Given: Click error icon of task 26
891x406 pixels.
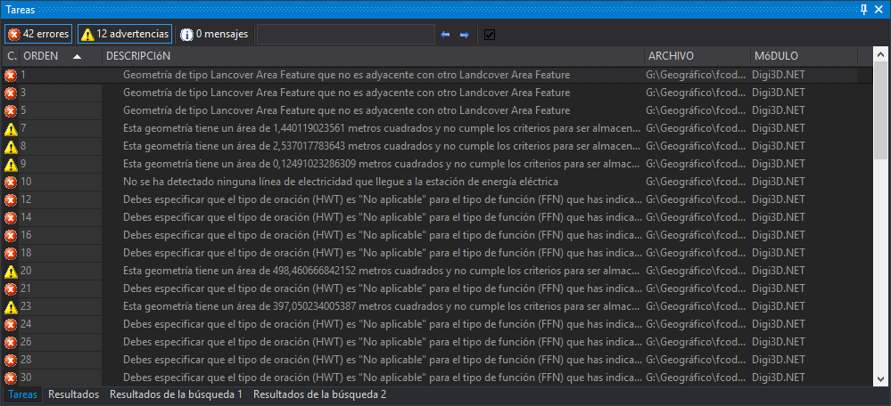Looking at the screenshot, I should pos(10,342).
